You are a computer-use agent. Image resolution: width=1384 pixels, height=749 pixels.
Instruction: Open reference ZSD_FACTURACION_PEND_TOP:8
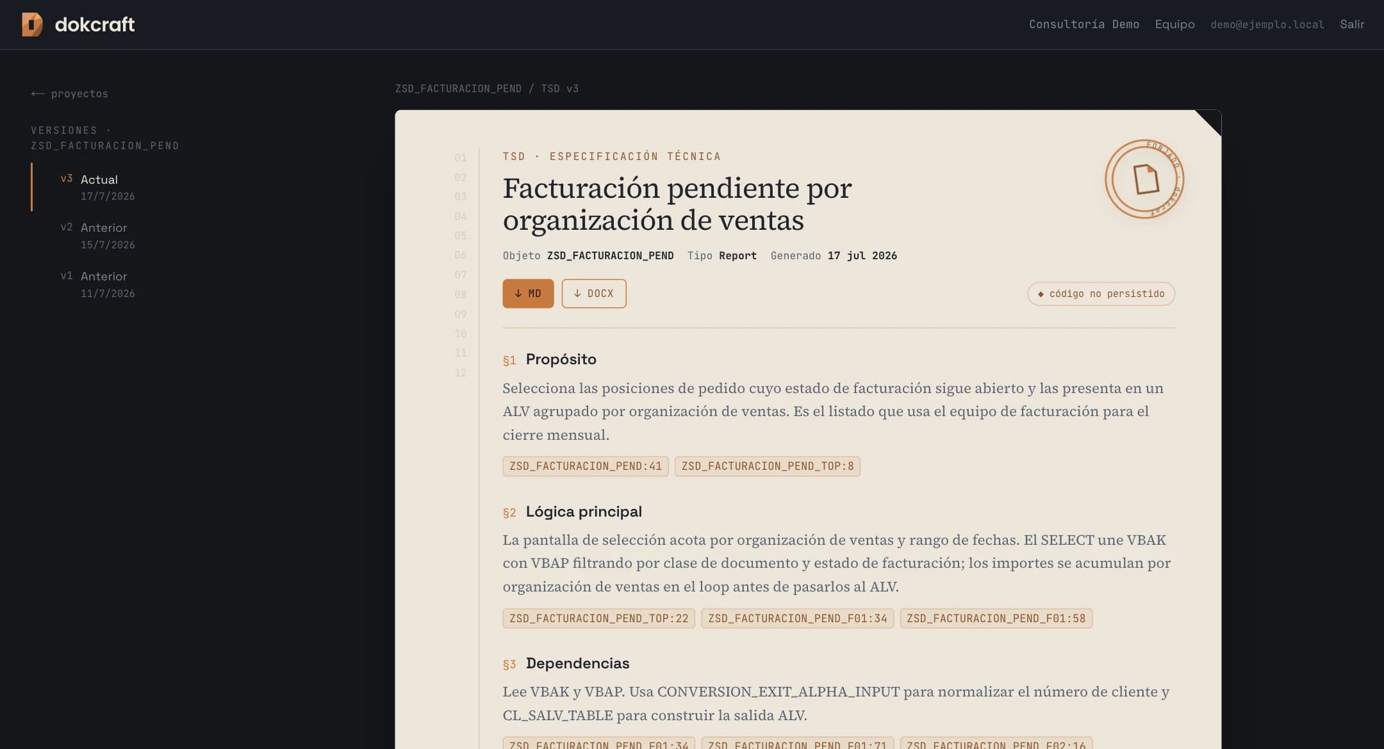tap(768, 466)
